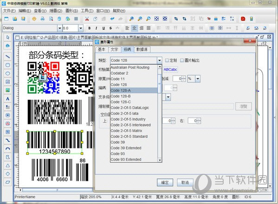Click the Print icon in the toolbar
The width and height of the screenshot is (278, 204).
tap(43, 19)
